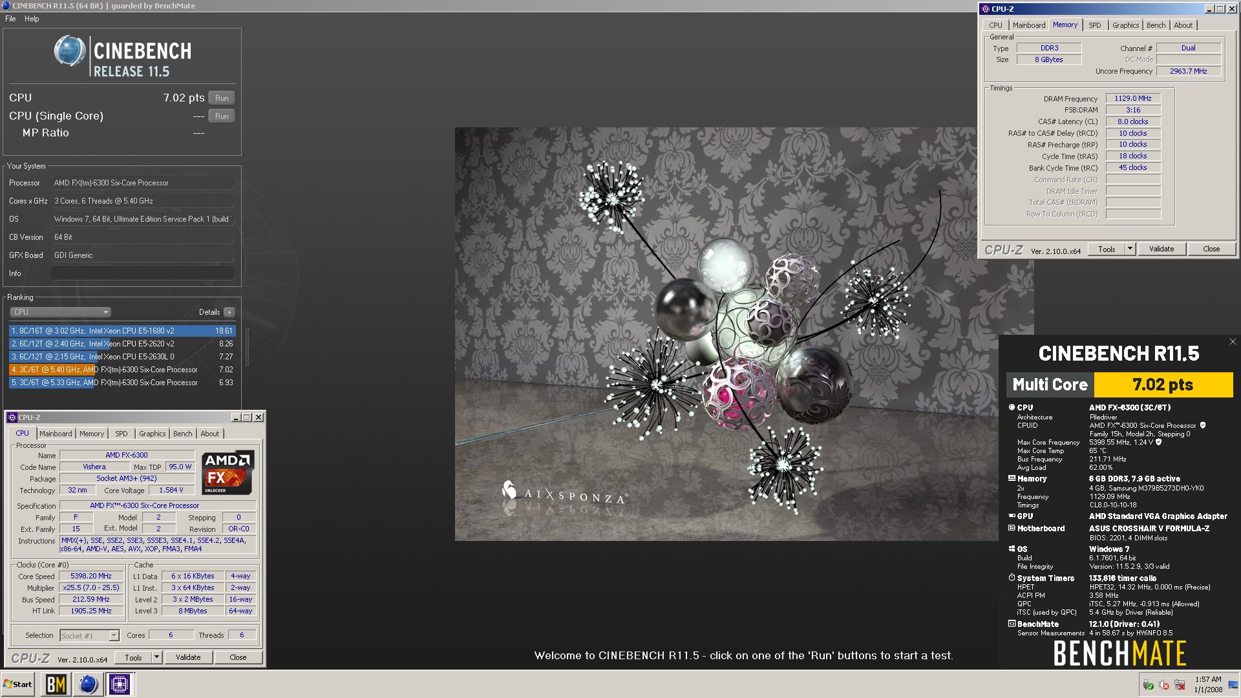This screenshot has width=1241, height=698.
Task: Open the Ranking CPU dropdown in Cinebench
Action: pyautogui.click(x=61, y=312)
